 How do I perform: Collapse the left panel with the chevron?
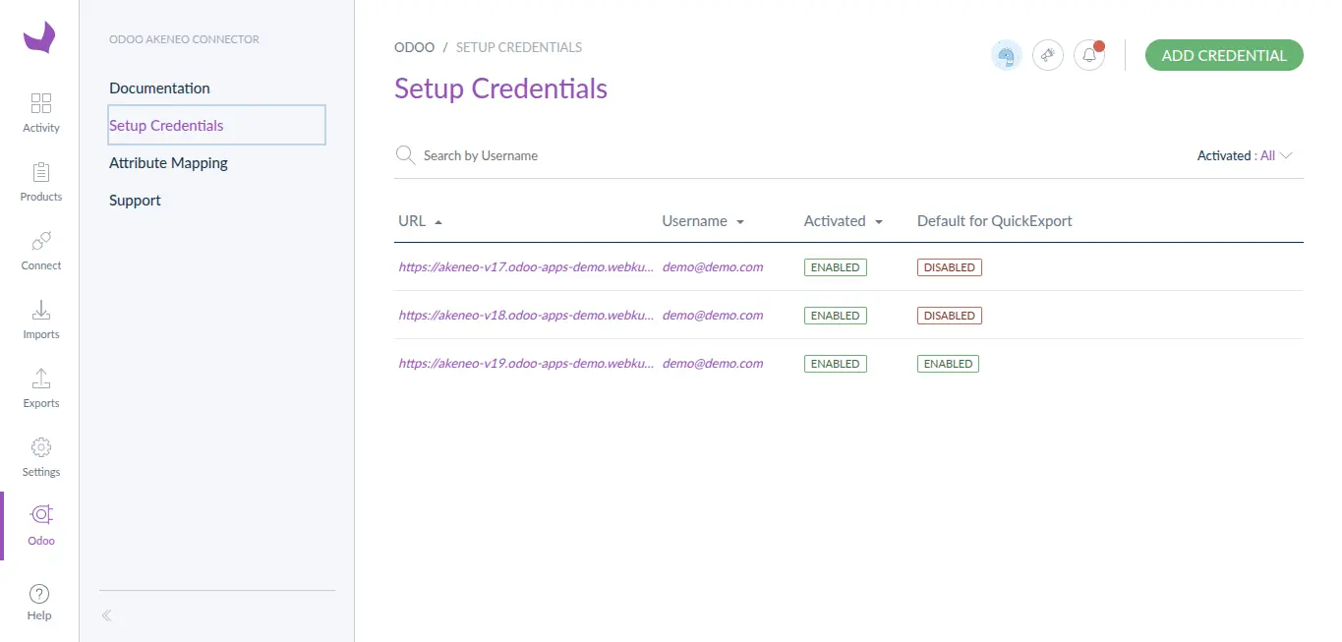click(106, 613)
